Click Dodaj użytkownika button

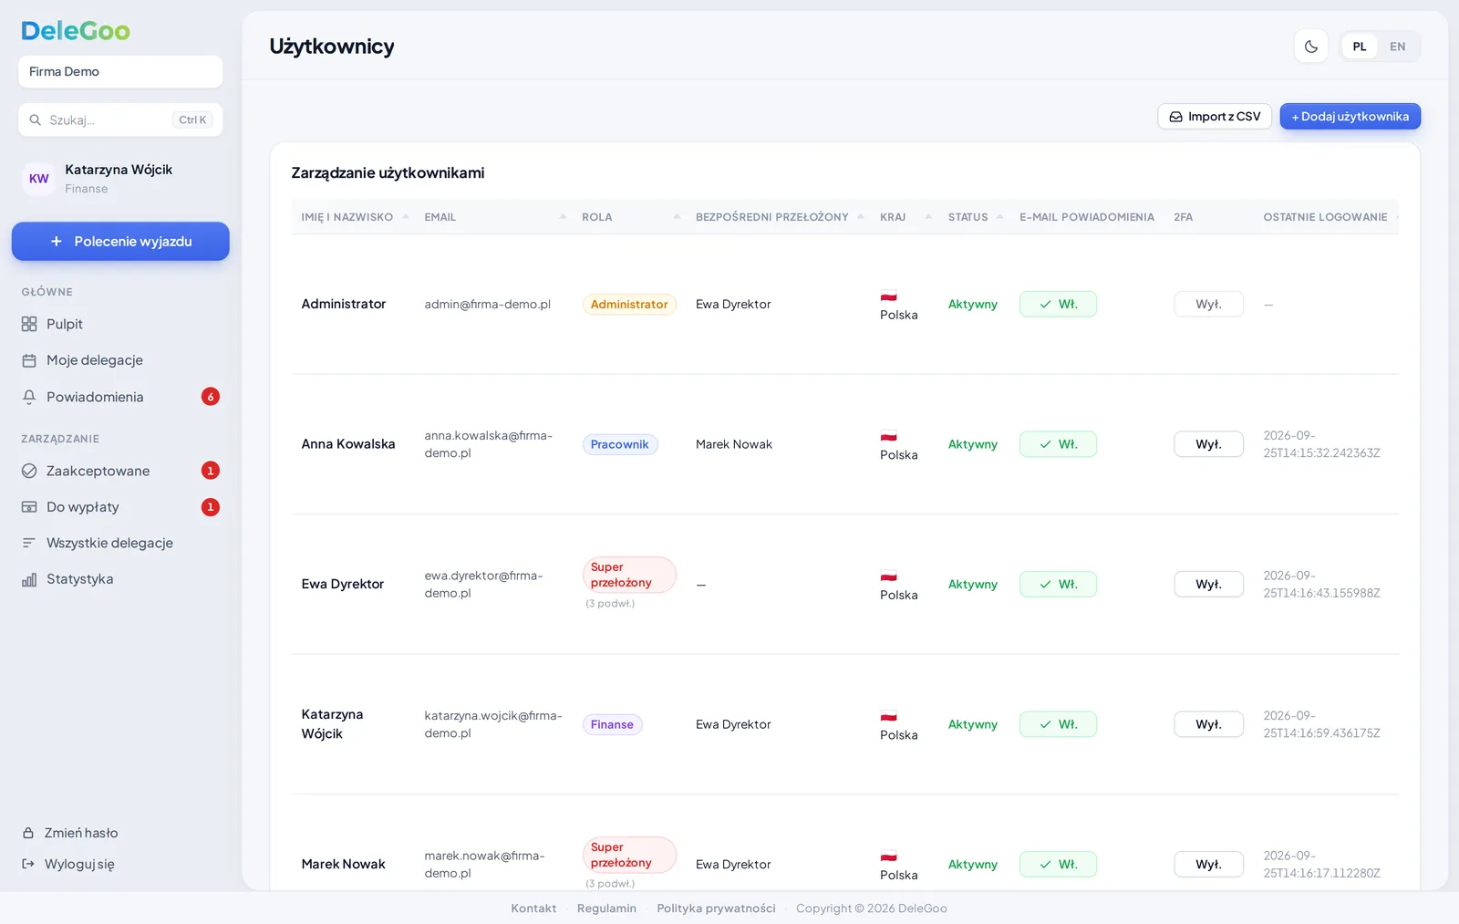(x=1350, y=117)
